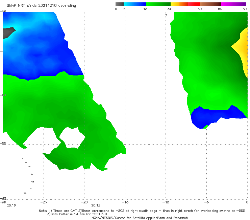Screen dimensions: 250x220
Task: Click the colorbar label '50'
Action: click(200, 9)
